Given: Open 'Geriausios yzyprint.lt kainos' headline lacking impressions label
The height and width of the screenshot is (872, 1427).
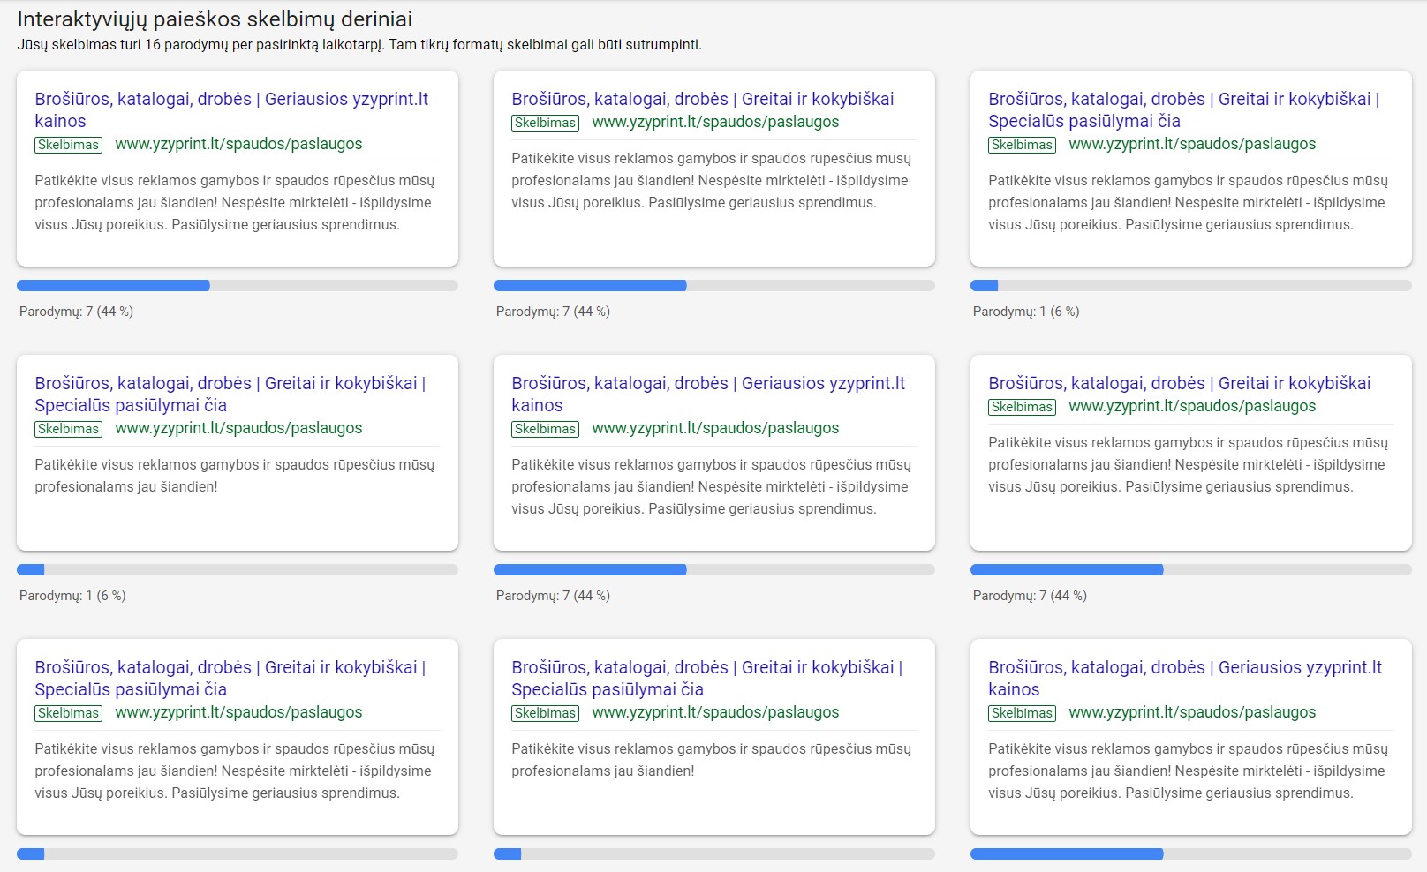Looking at the screenshot, I should click(1185, 679).
